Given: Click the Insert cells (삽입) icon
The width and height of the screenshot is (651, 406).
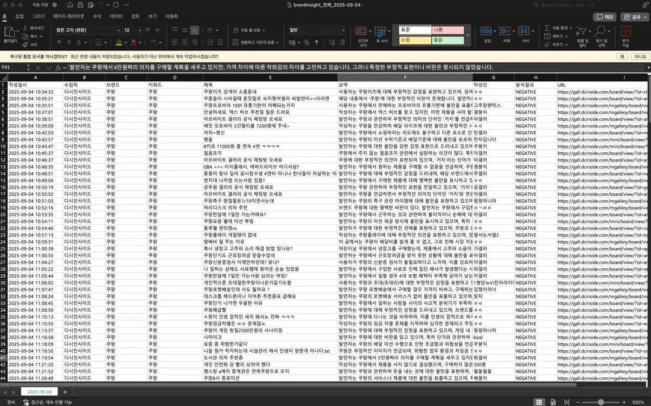Looking at the screenshot, I should coord(487,32).
